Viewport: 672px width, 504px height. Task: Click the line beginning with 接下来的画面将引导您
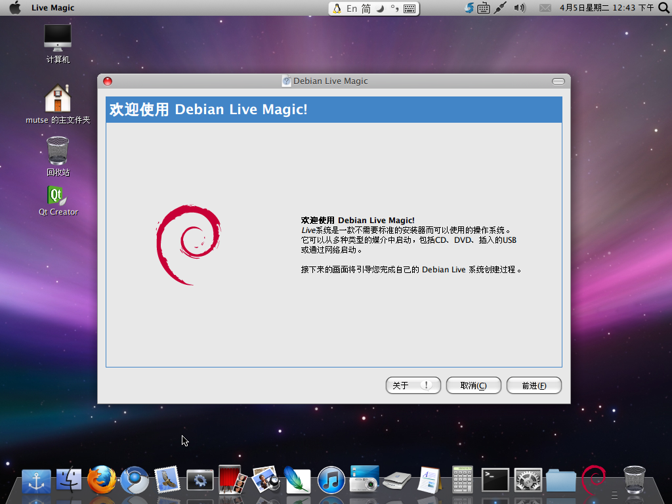click(411, 270)
